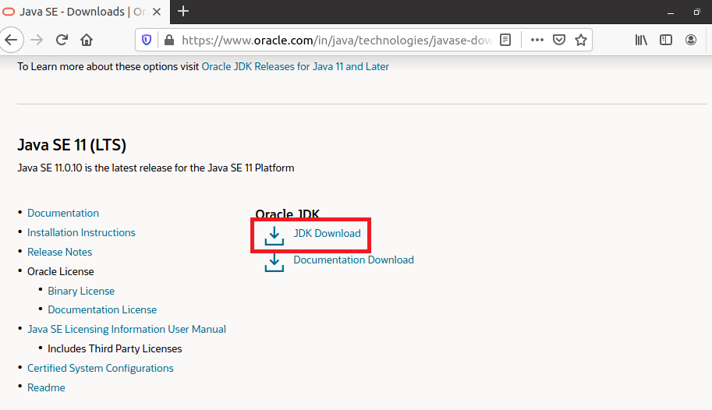Image resolution: width=712 pixels, height=410 pixels.
Task: Toggle the sidebar panel icon
Action: (x=666, y=40)
